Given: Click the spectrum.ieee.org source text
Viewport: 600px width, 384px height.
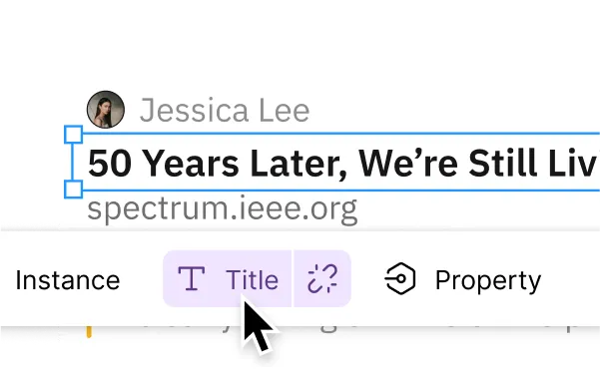Looking at the screenshot, I should (223, 209).
